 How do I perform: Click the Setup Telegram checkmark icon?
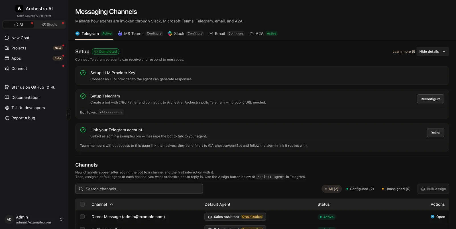click(83, 96)
